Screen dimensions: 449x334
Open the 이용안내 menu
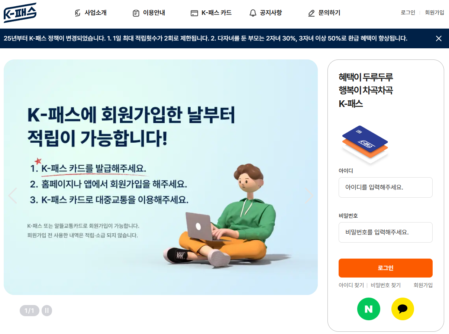[x=154, y=13]
